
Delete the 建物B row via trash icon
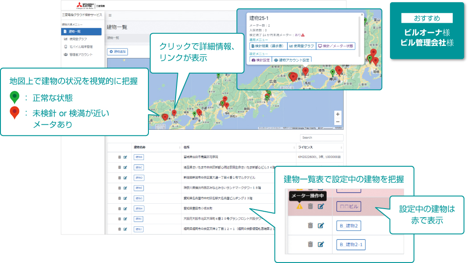(x=119, y=157)
